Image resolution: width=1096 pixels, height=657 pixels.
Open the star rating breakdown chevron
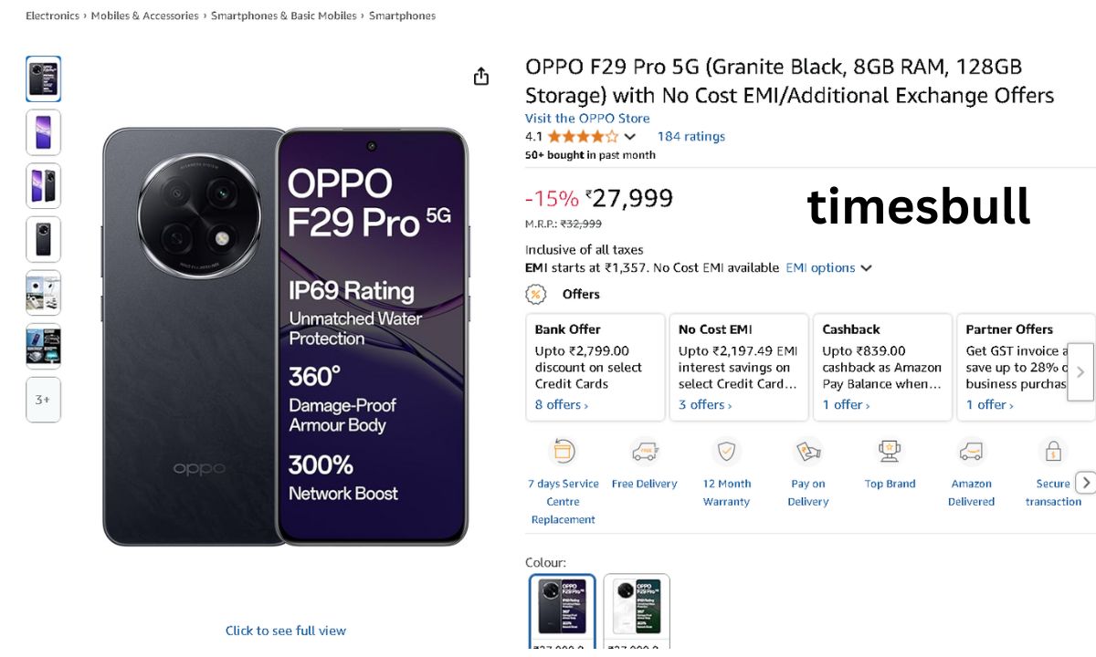629,137
